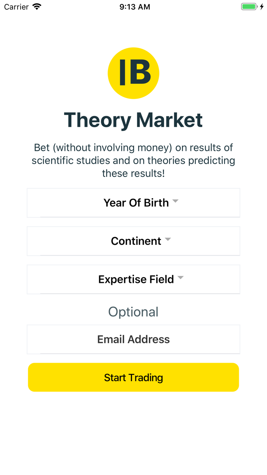Select the Year Of Birth field label

pyautogui.click(x=136, y=203)
